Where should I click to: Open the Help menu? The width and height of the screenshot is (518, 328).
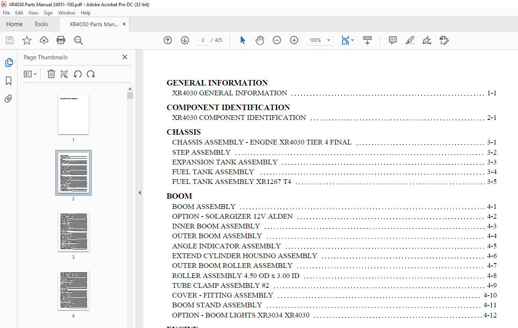85,13
